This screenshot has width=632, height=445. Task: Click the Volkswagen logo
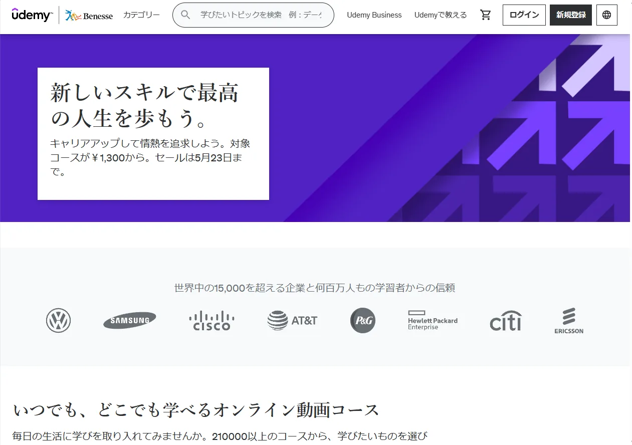58,321
